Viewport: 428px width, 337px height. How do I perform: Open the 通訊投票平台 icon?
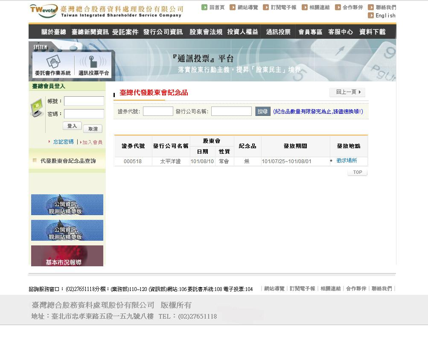pos(93,65)
